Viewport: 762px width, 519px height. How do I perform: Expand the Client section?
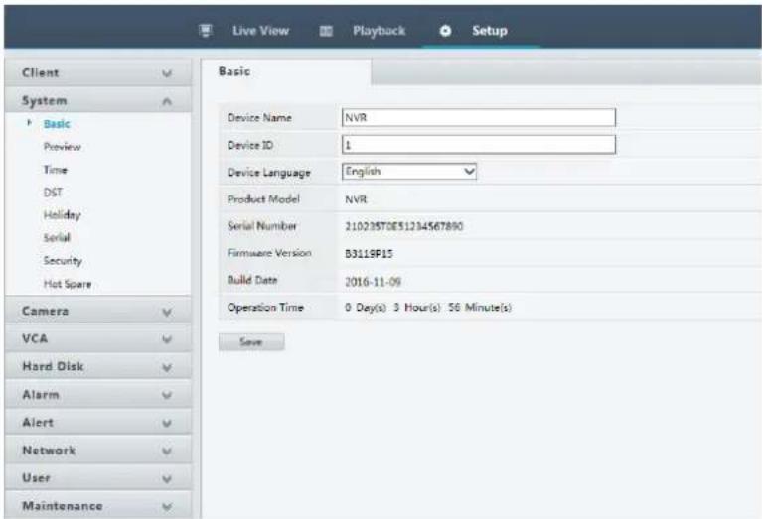pos(97,73)
